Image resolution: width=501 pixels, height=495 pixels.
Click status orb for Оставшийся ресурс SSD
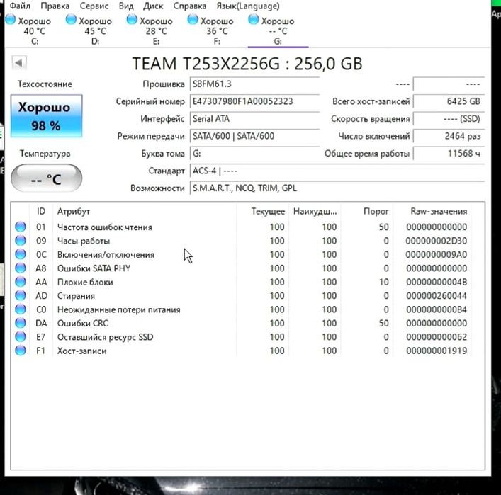(x=21, y=336)
